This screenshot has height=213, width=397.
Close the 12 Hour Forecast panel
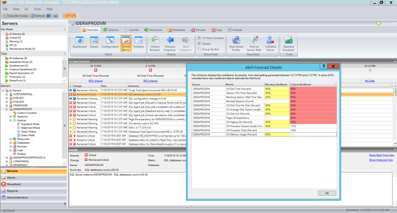tap(395, 62)
